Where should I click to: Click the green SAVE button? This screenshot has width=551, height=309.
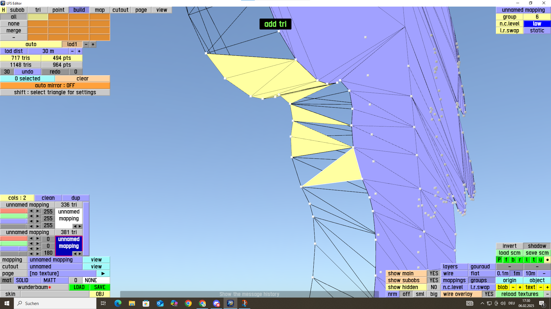[x=100, y=287]
